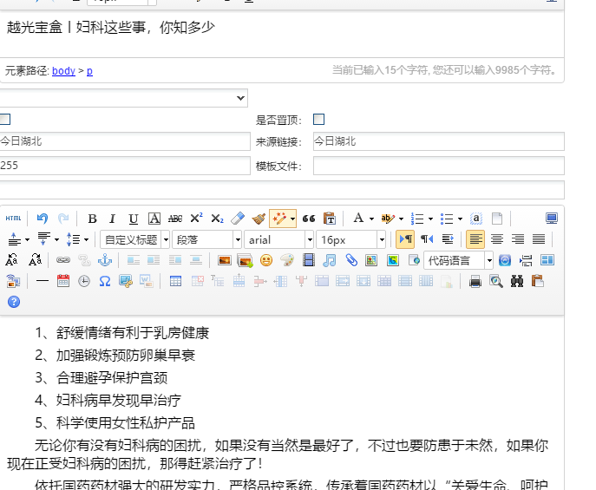This screenshot has width=596, height=490.
Task: Toggle bold formatting
Action: (92, 219)
